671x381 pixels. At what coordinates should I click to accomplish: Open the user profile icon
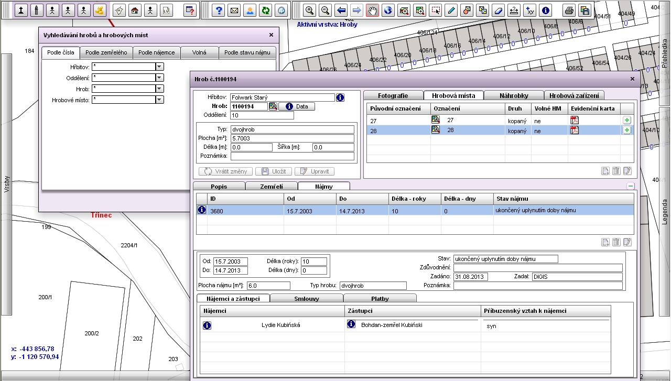click(x=251, y=10)
